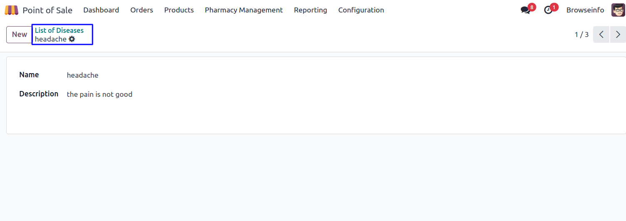Expand the Products menu
Viewport: 626px width, 221px height.
pos(179,10)
